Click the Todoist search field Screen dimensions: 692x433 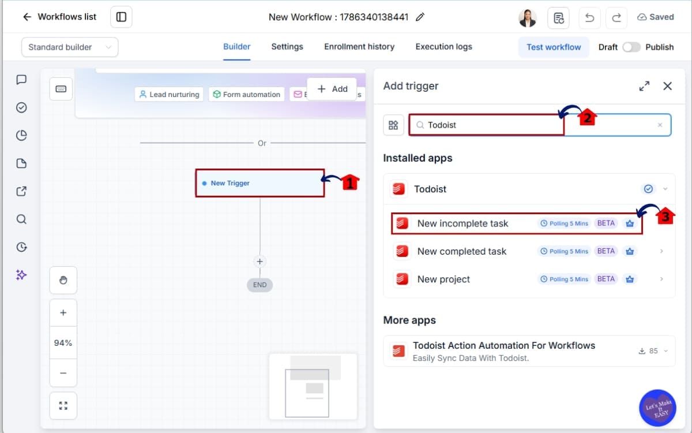click(540, 125)
